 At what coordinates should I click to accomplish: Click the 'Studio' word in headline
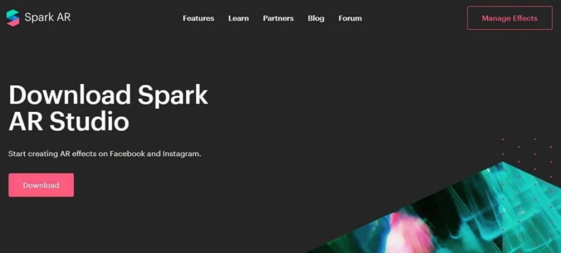point(89,122)
